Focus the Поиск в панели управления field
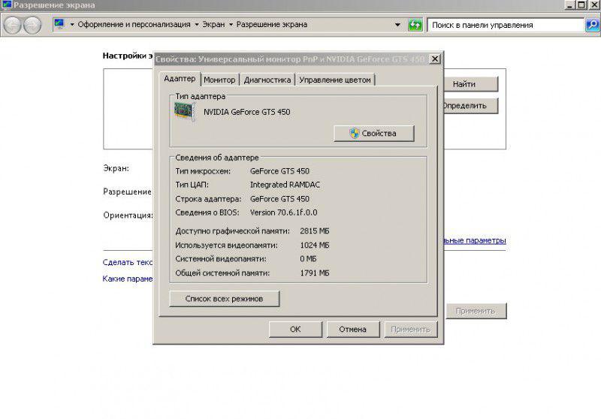 tap(505, 25)
